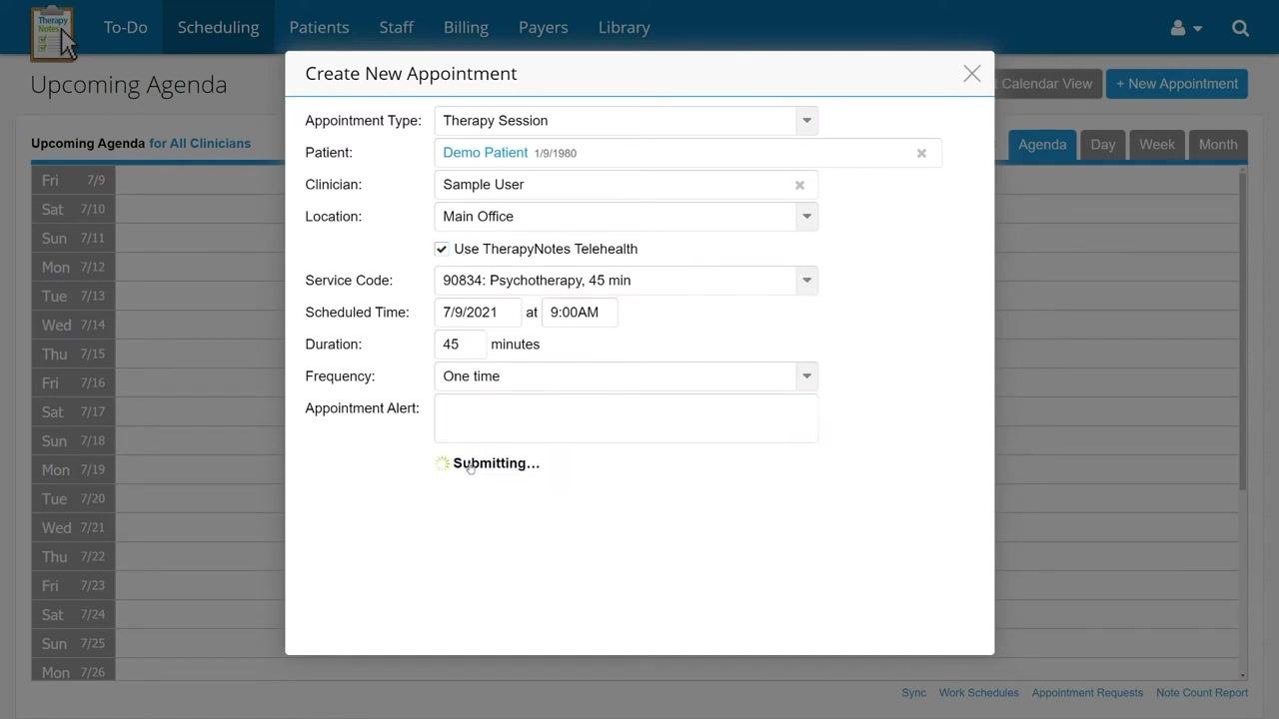Screen dimensions: 1279x719
Task: Toggle Use TherapyNotes Telehealth checkbox
Action: (x=442, y=249)
